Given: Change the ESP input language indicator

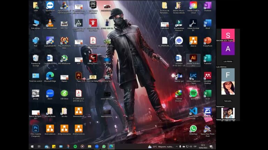Looking at the screenshot, I should click(x=195, y=147).
